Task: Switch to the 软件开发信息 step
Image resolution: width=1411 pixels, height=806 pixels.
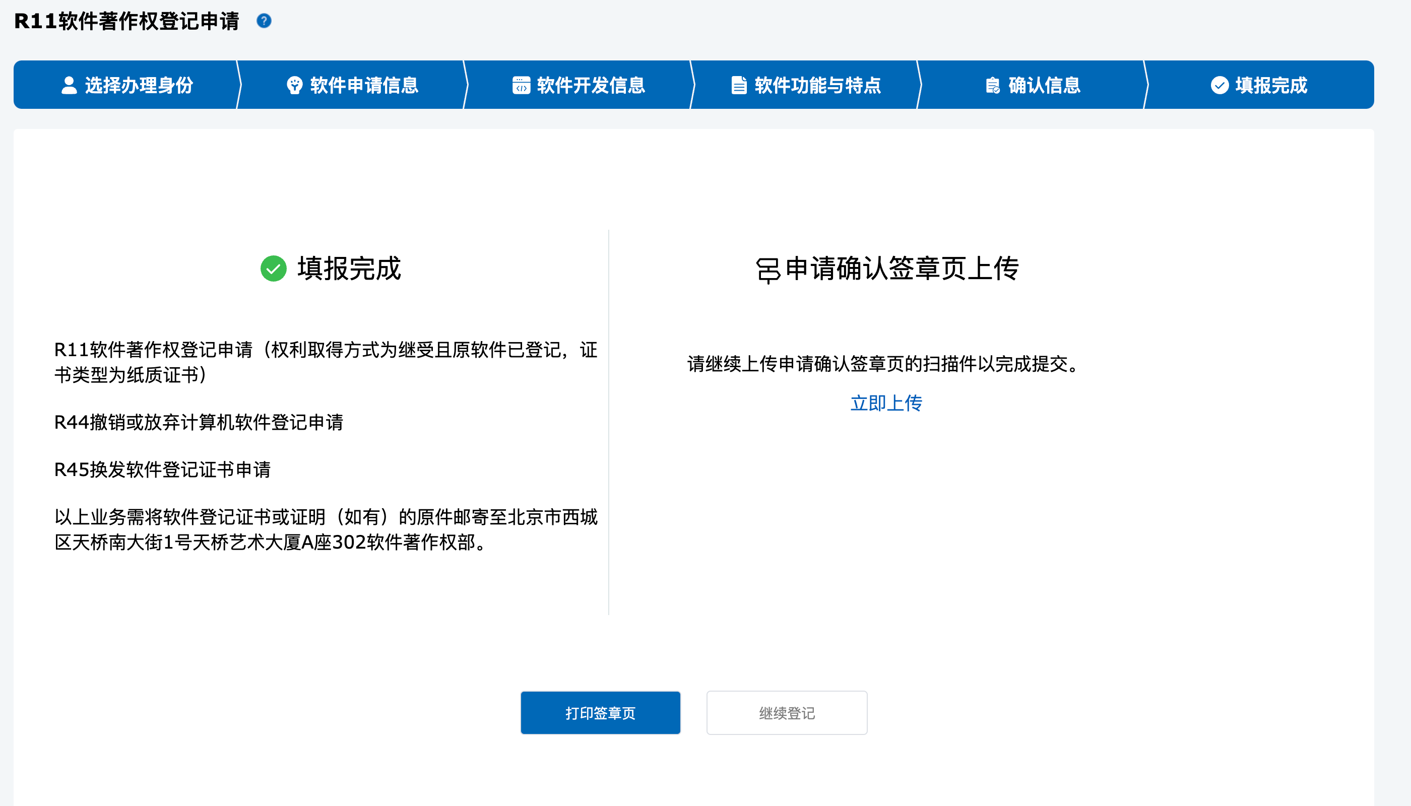Action: (591, 85)
